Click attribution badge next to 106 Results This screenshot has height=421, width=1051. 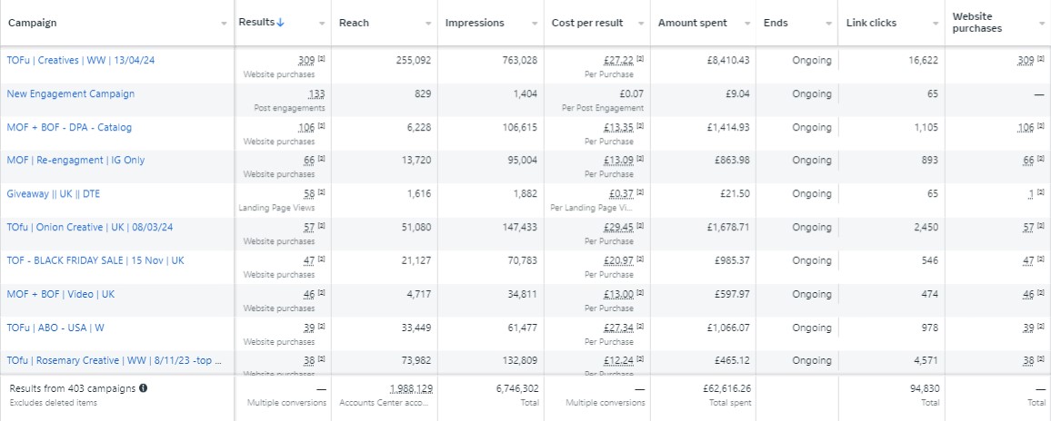pos(321,127)
